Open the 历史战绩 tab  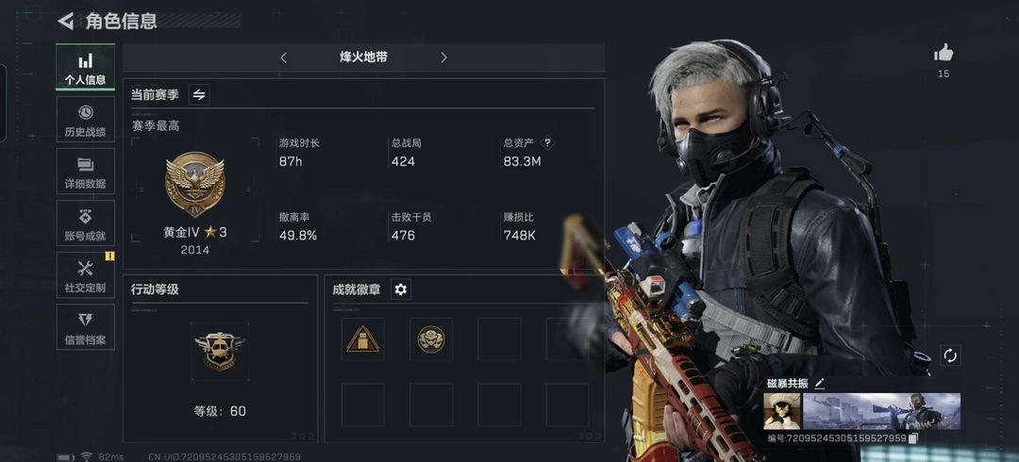(85, 119)
